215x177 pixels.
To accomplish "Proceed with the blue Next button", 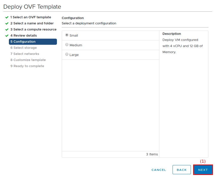I will click(x=203, y=170).
